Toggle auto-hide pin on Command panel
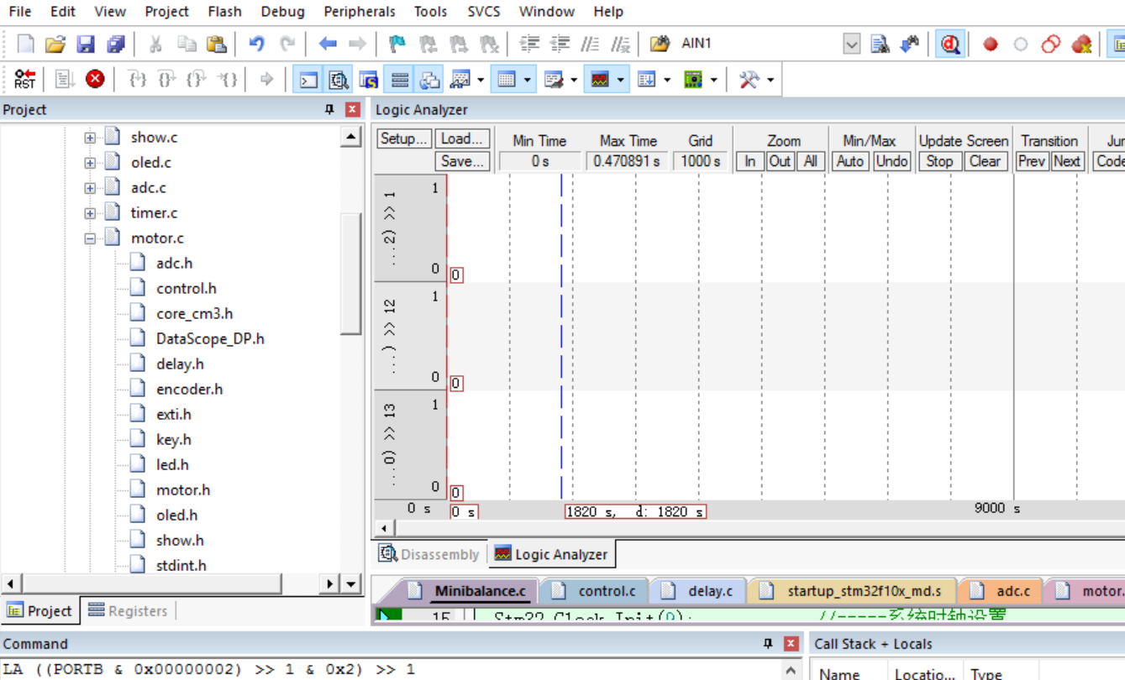Image resolution: width=1125 pixels, height=680 pixels. (x=767, y=644)
